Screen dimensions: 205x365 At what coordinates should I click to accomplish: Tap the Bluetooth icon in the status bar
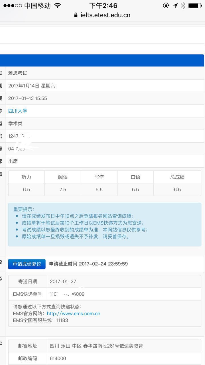pyautogui.click(x=183, y=5)
